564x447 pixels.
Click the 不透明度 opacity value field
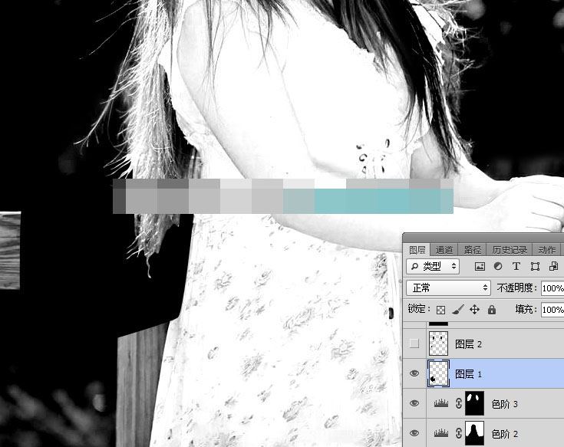[552, 288]
